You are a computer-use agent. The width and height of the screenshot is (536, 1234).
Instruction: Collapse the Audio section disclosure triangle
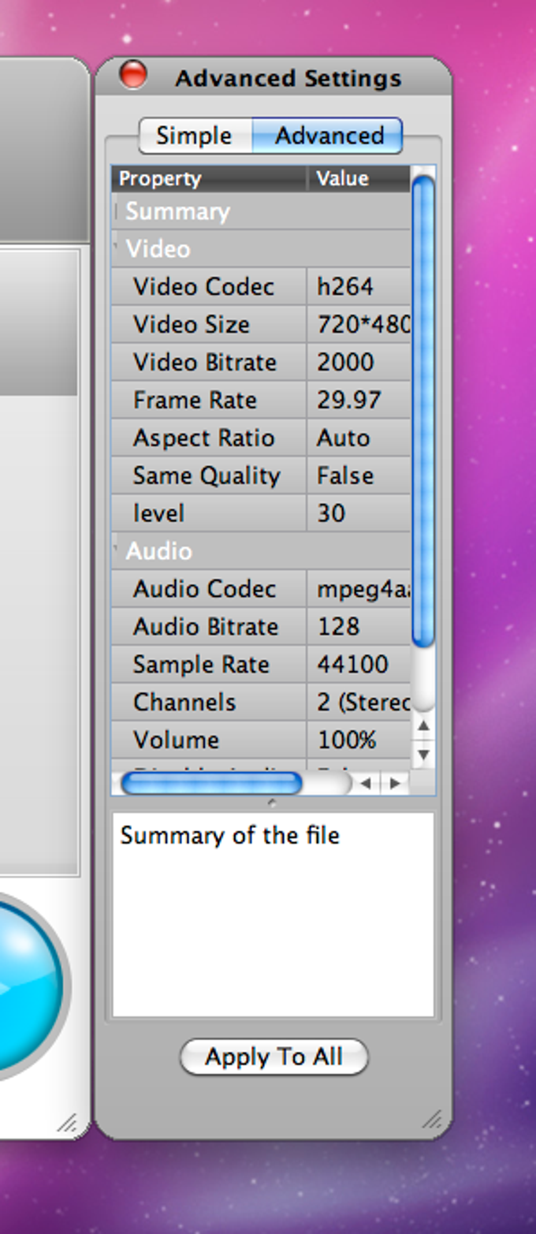[x=117, y=548]
